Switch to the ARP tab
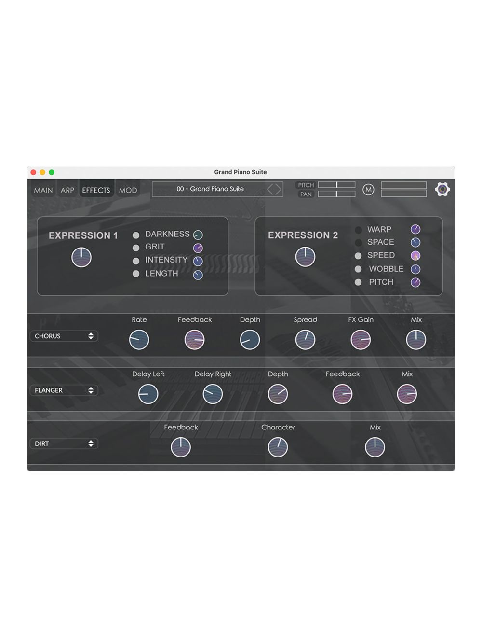 pyautogui.click(x=67, y=190)
